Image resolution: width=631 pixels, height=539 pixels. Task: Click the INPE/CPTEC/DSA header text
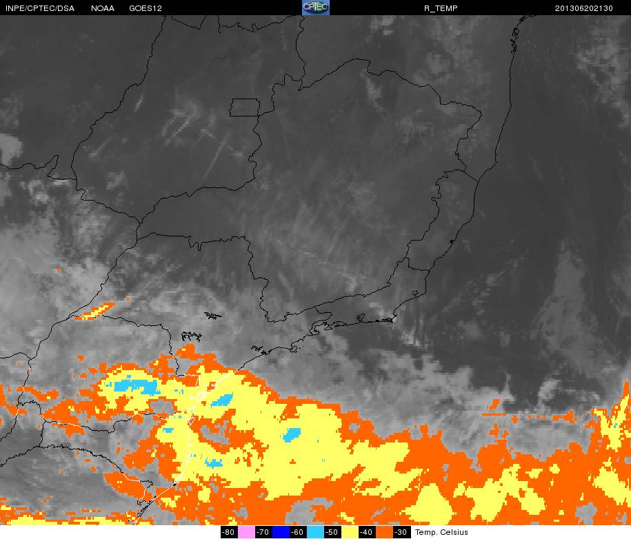click(40, 8)
